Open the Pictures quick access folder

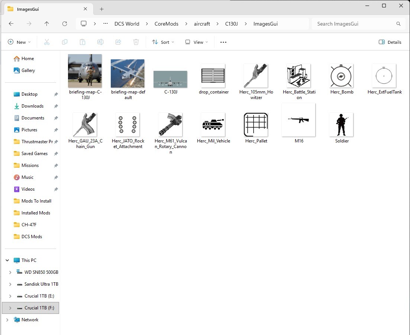tap(29, 130)
